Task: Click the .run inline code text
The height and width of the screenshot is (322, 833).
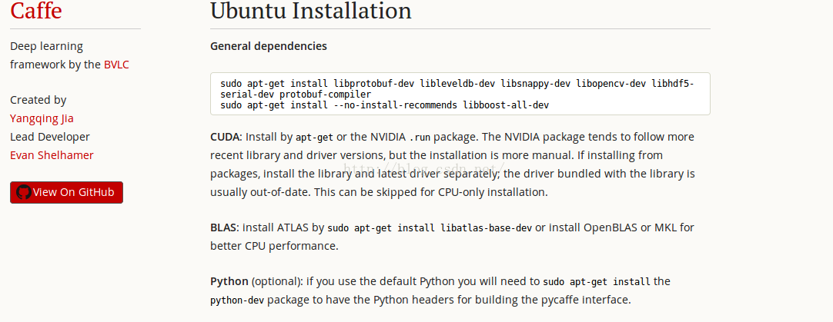Action: (x=419, y=137)
